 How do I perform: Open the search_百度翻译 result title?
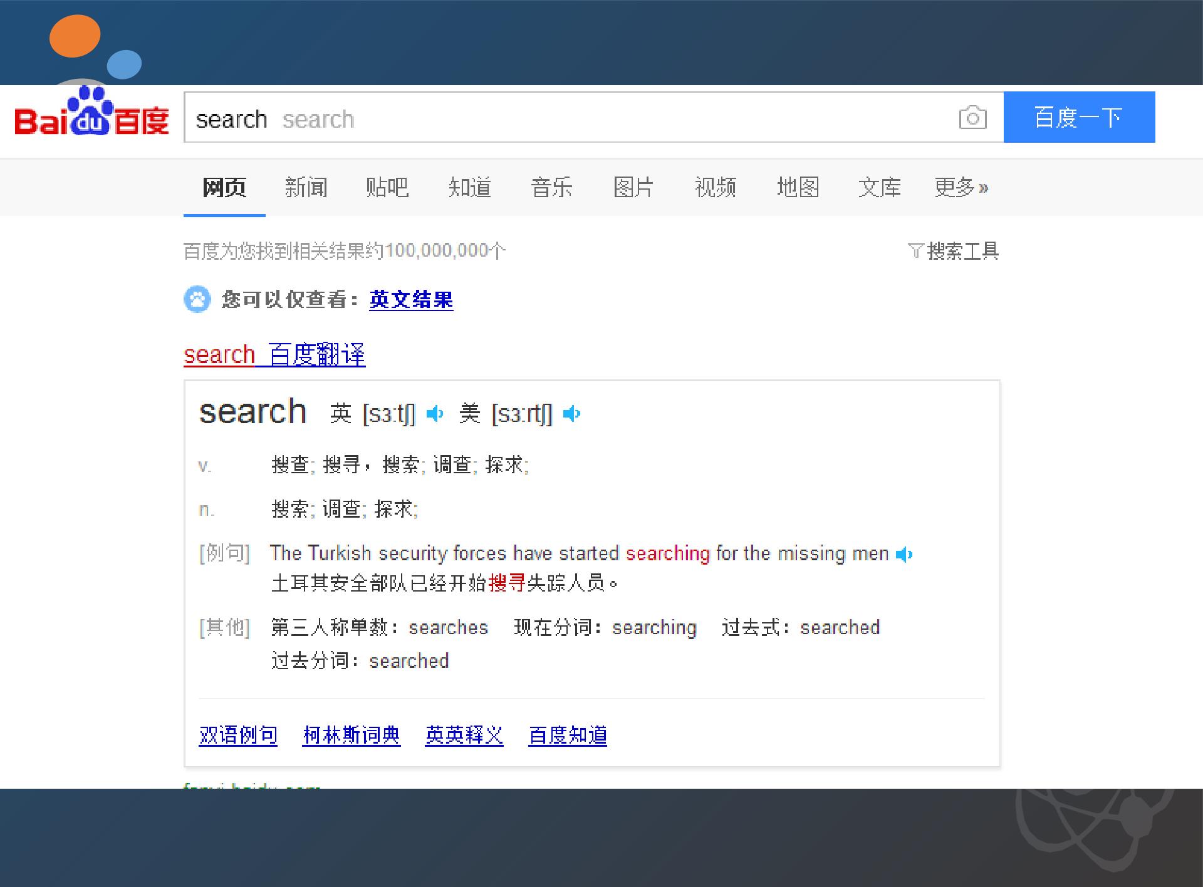pos(274,354)
